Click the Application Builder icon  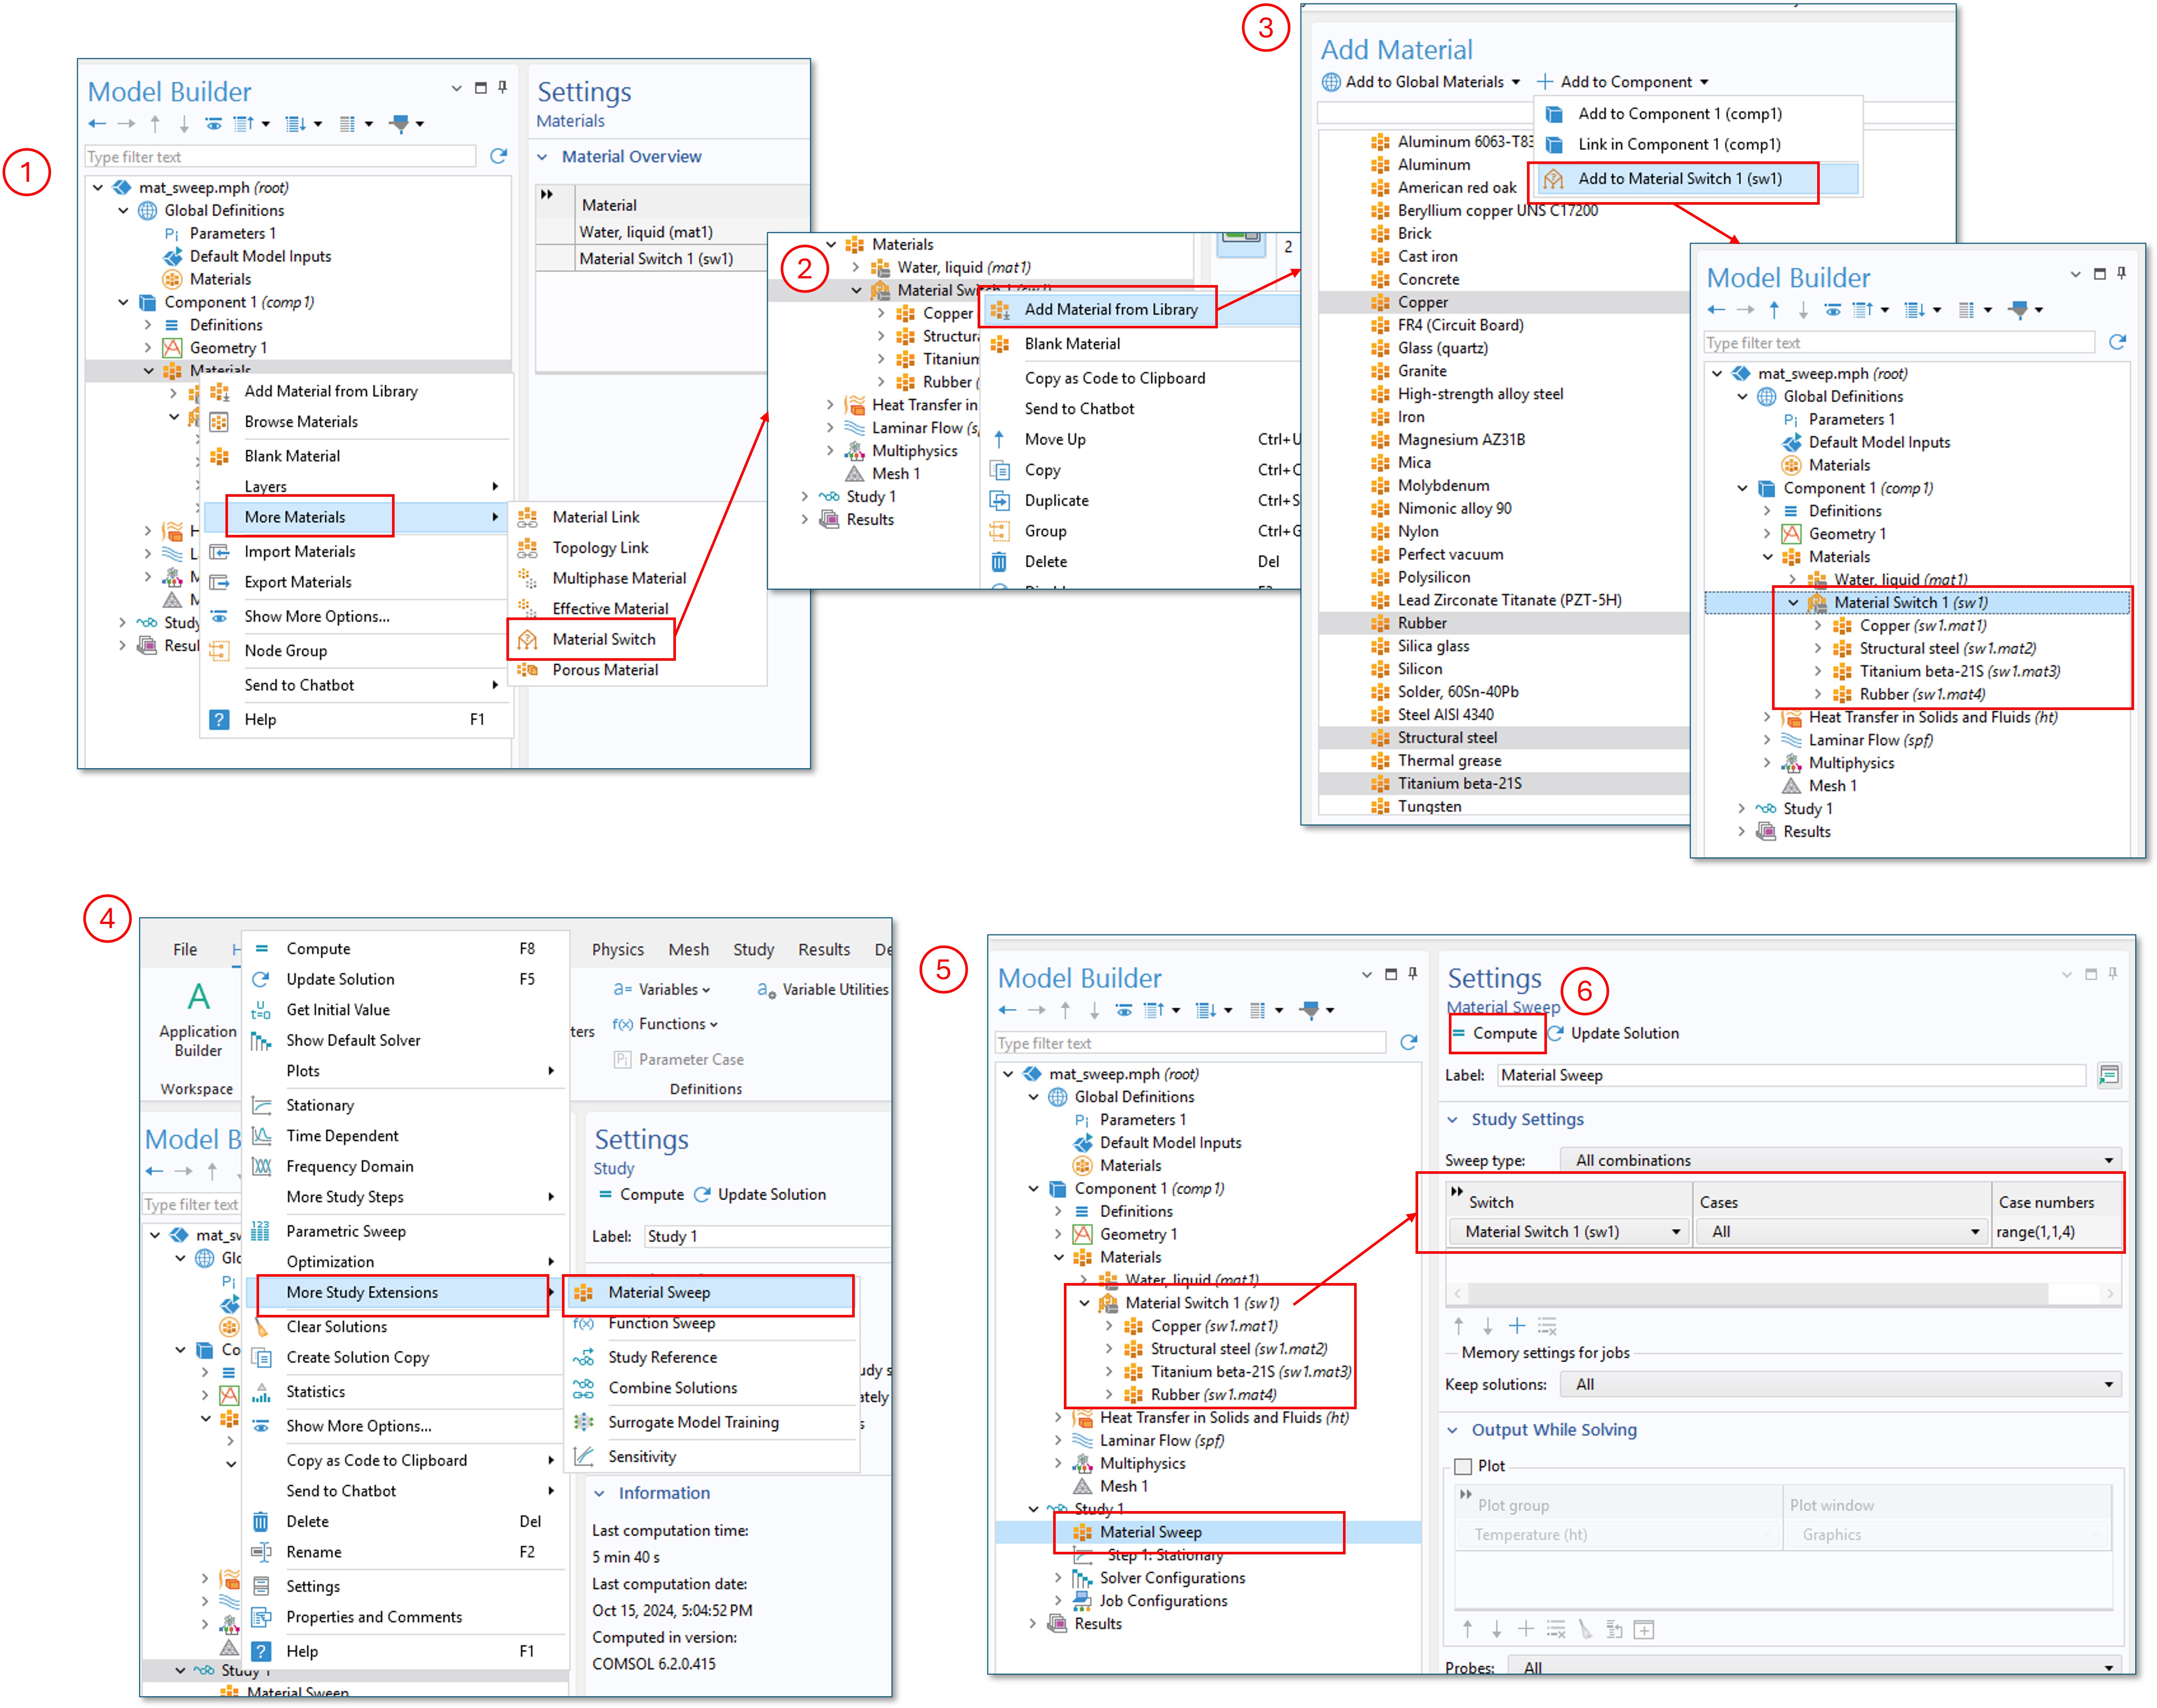coord(198,996)
